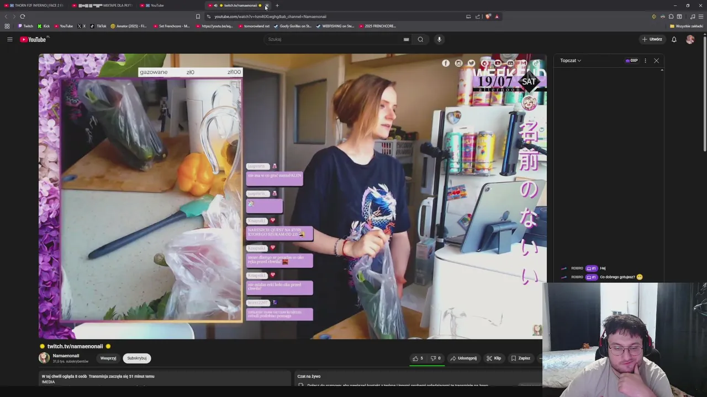Close the live chat panel

pos(656,61)
